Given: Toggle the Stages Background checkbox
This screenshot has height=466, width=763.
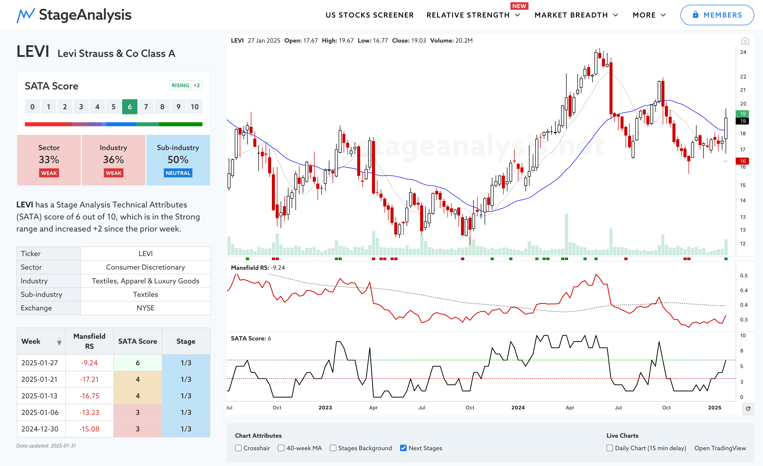Looking at the screenshot, I should point(333,448).
